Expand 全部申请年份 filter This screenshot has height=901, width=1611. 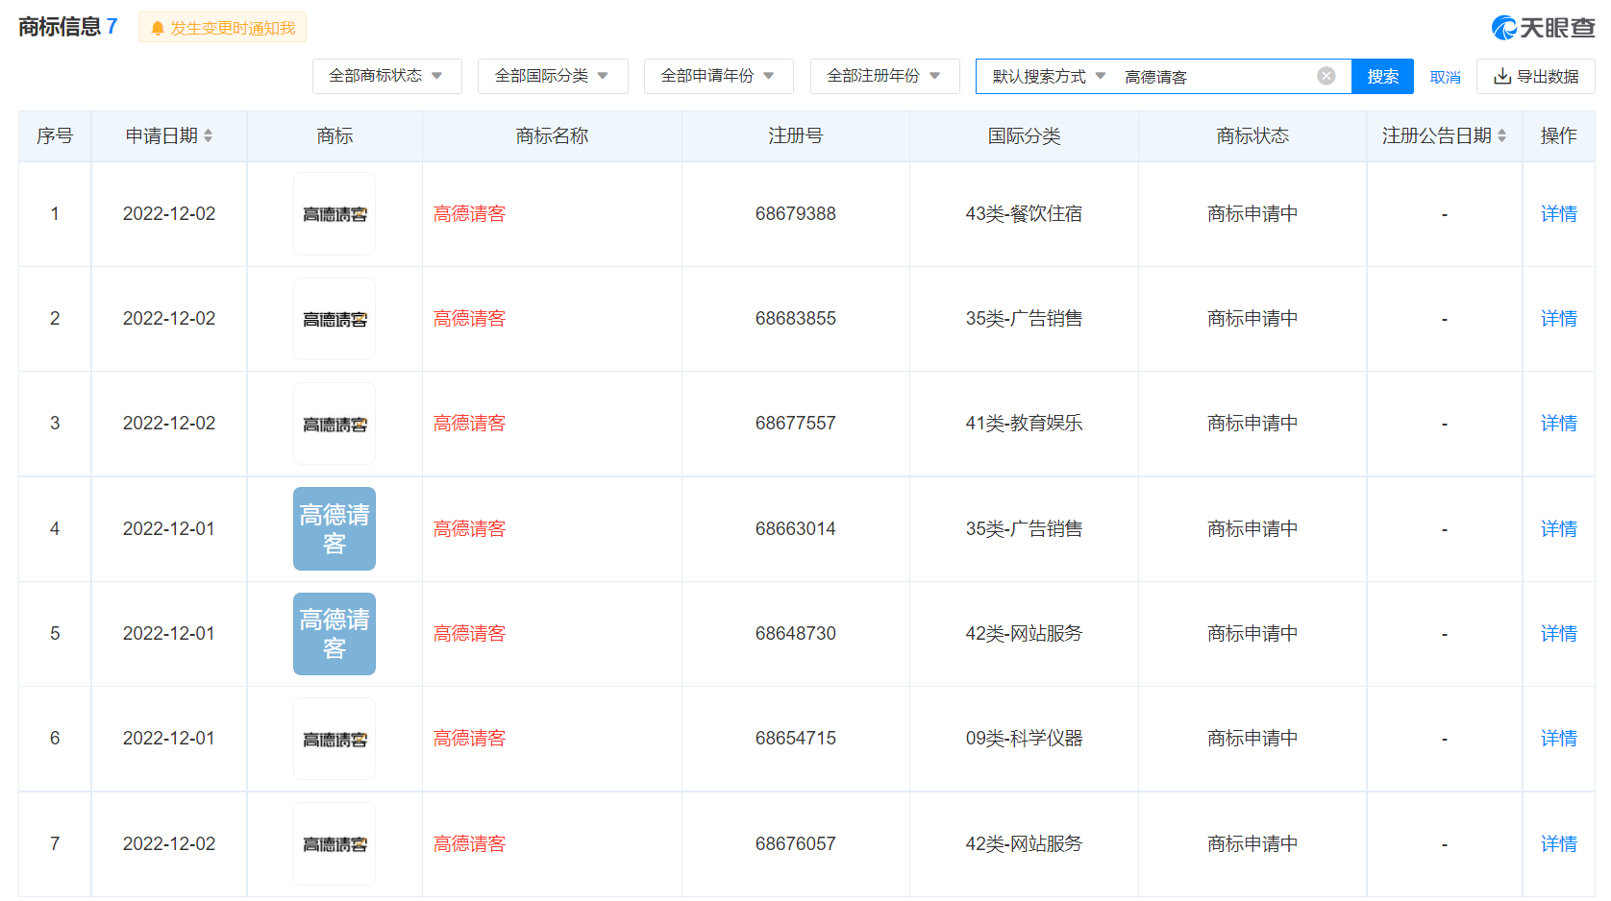click(719, 76)
